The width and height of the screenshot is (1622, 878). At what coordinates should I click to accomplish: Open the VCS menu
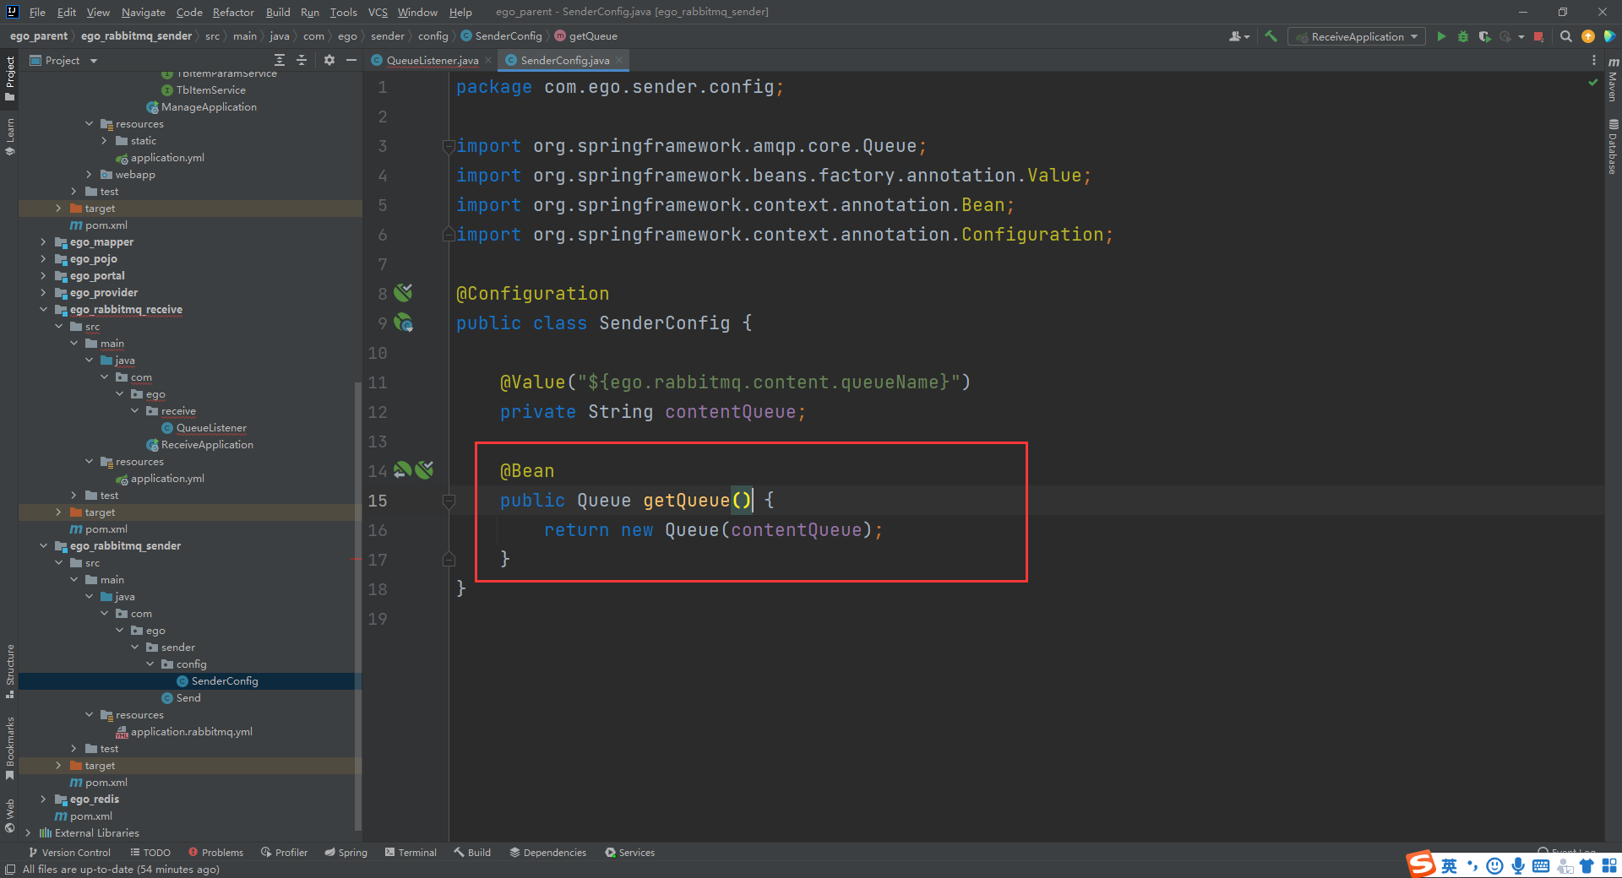[378, 12]
